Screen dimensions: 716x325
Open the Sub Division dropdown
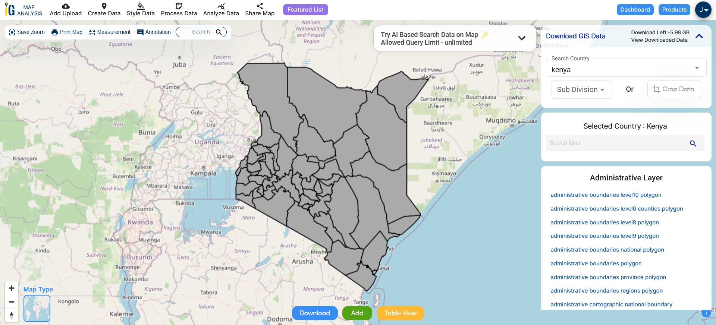tap(581, 89)
